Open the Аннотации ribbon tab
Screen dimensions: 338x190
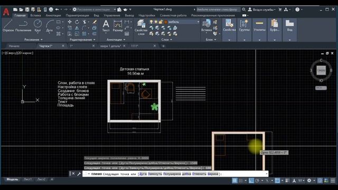click(53, 15)
